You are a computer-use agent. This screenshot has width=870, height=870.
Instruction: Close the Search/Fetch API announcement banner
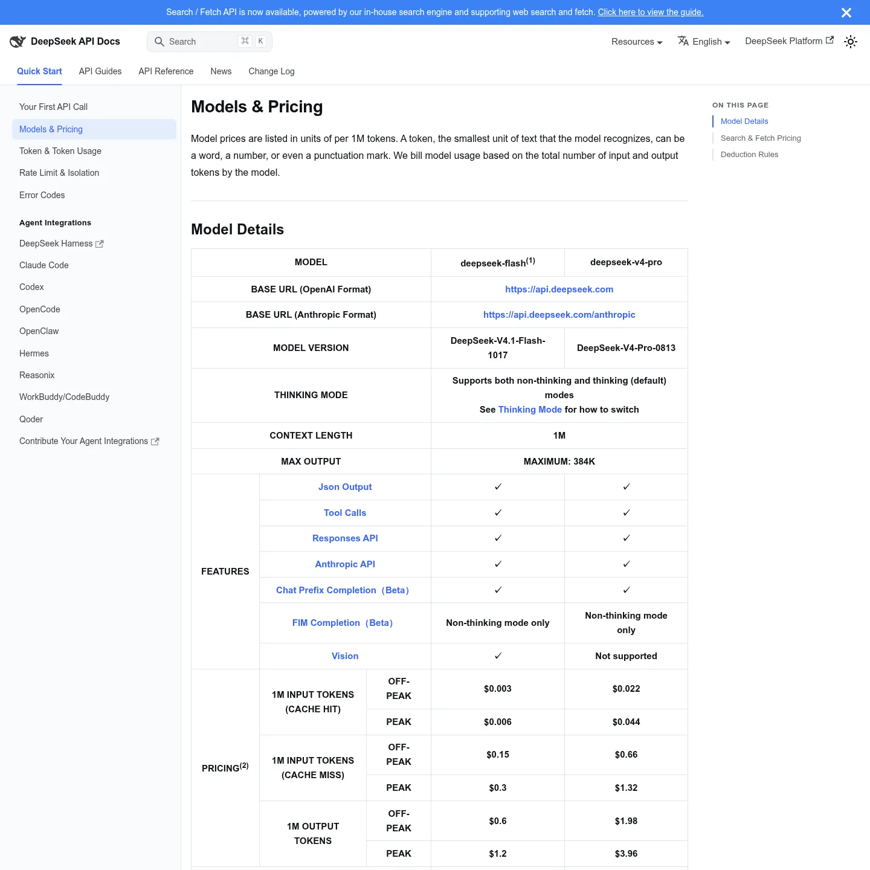pyautogui.click(x=846, y=13)
